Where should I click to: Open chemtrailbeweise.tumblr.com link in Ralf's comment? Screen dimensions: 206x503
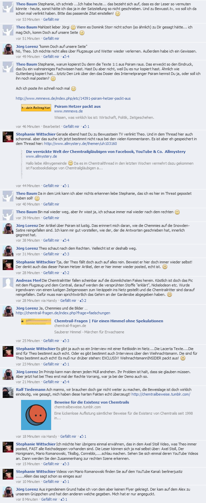161,394
